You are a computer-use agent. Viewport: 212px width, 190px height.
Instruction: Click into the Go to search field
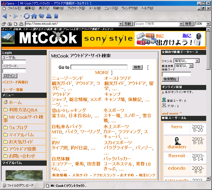pyautogui.click(x=99, y=67)
